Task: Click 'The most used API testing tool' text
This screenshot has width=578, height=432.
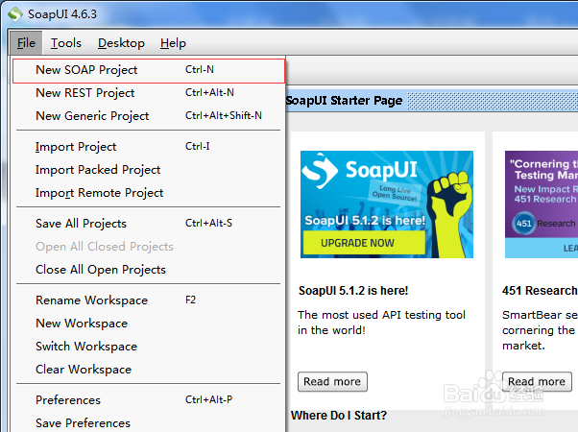Action: point(381,315)
